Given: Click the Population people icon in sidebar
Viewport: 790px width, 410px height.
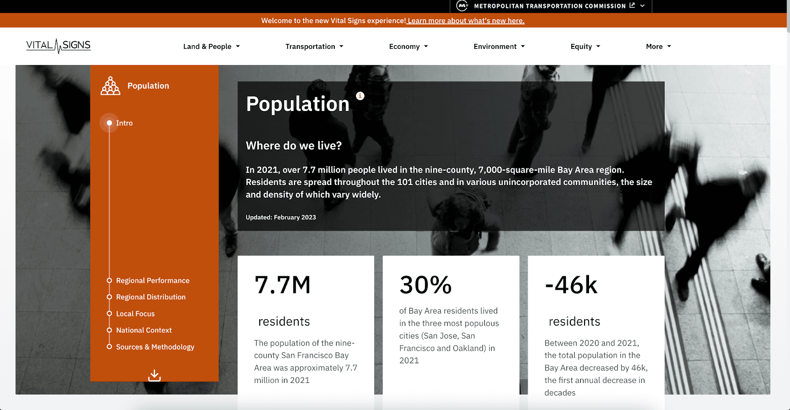Looking at the screenshot, I should coord(110,86).
